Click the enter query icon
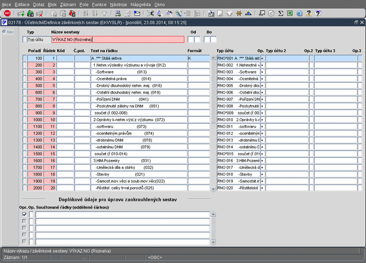366x263 pixels. tap(54, 14)
